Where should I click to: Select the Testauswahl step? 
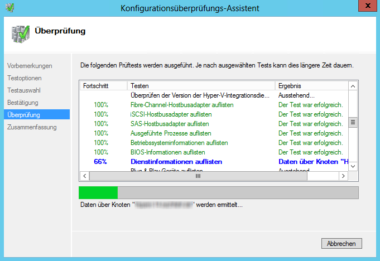pos(24,90)
